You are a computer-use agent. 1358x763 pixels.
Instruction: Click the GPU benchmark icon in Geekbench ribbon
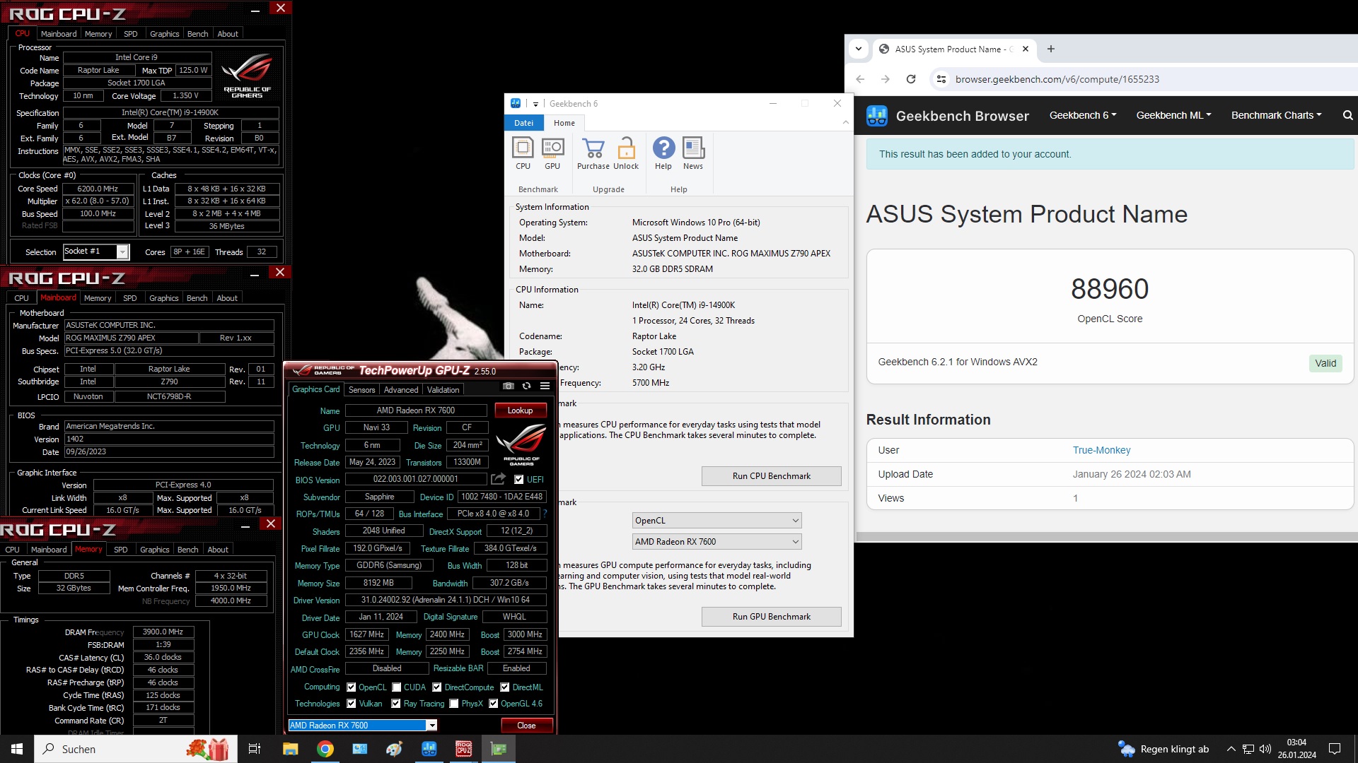[x=552, y=153]
